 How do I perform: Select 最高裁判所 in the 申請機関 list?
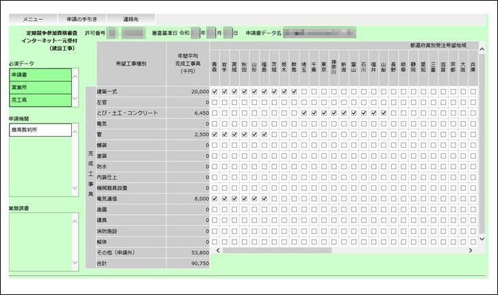click(x=40, y=130)
